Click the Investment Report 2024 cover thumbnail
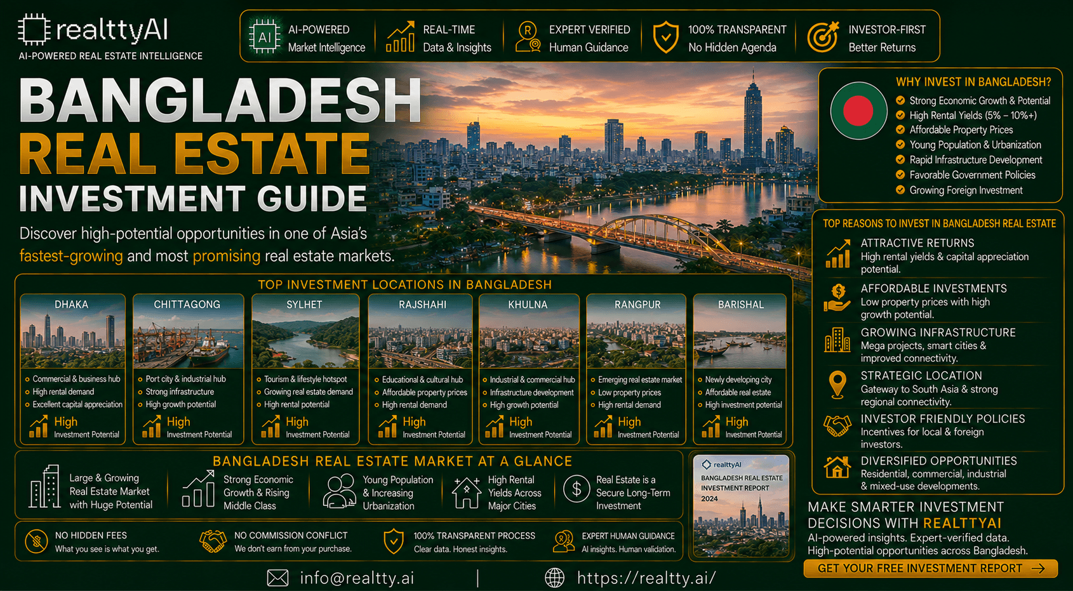1073x591 pixels. 741,506
